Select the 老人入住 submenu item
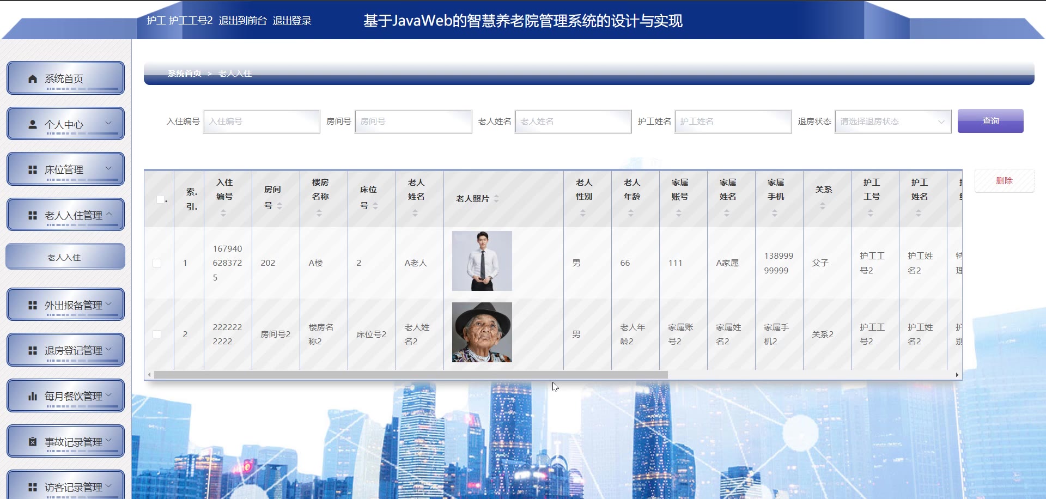The height and width of the screenshot is (499, 1046). 65,257
